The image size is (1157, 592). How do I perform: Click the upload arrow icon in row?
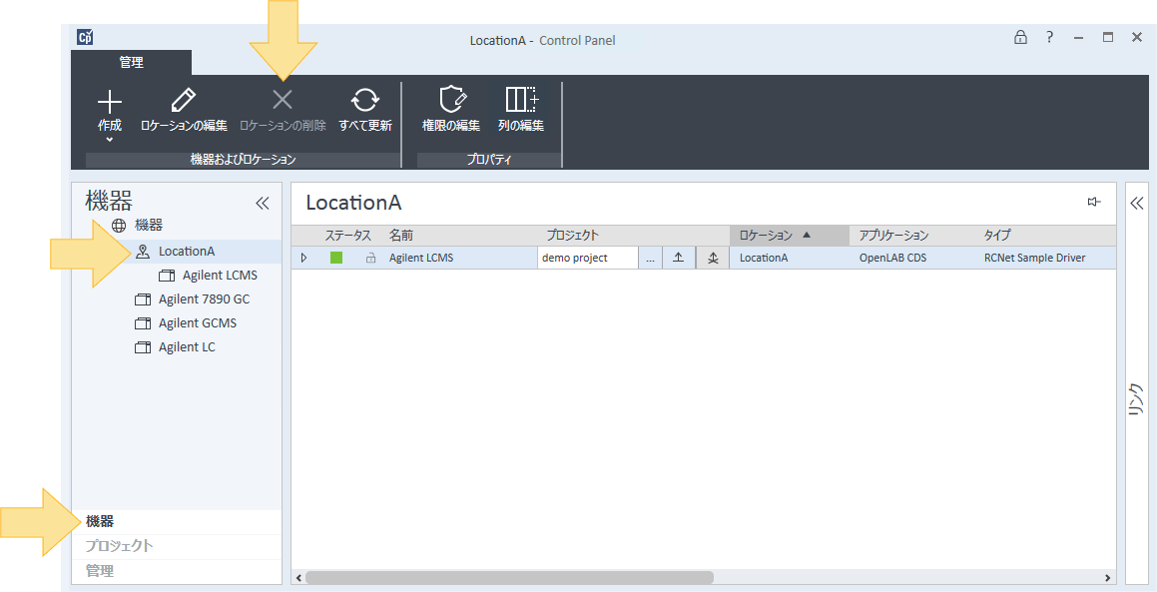tap(679, 258)
